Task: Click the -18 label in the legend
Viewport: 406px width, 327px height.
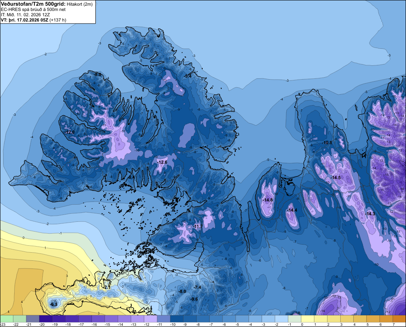Action: click(68, 325)
